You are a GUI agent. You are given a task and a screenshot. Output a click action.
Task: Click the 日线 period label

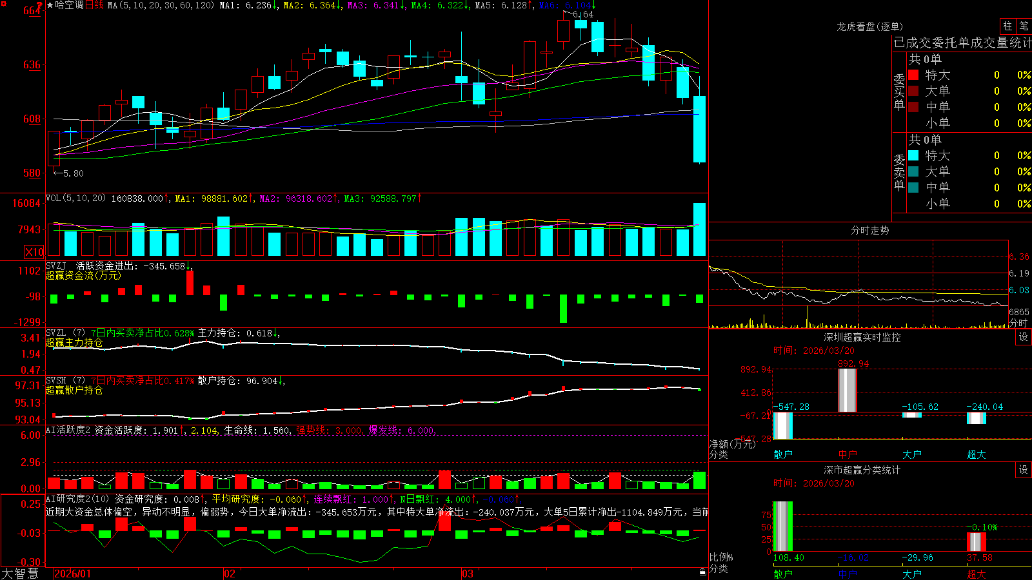[x=95, y=5]
